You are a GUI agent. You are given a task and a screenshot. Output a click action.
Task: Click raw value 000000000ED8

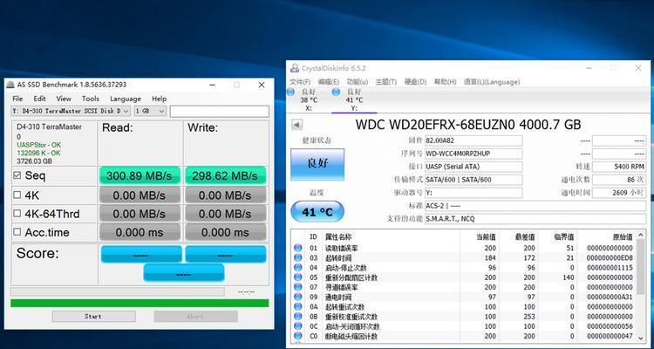pyautogui.click(x=610, y=258)
